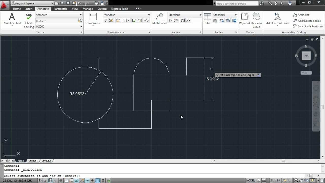The height and width of the screenshot is (183, 325).
Task: Toggle Dynamic Input in status bar
Action: tap(87, 180)
